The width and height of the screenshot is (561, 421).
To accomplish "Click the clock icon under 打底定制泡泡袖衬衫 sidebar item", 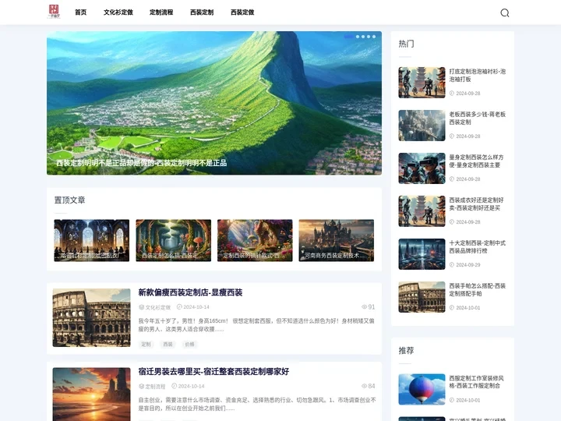I will (452, 93).
